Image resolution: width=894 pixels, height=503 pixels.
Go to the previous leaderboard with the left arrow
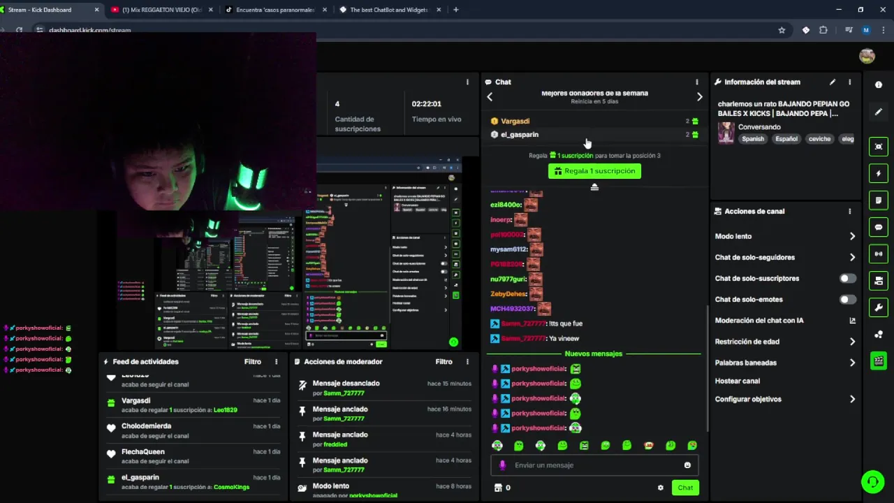pyautogui.click(x=490, y=96)
